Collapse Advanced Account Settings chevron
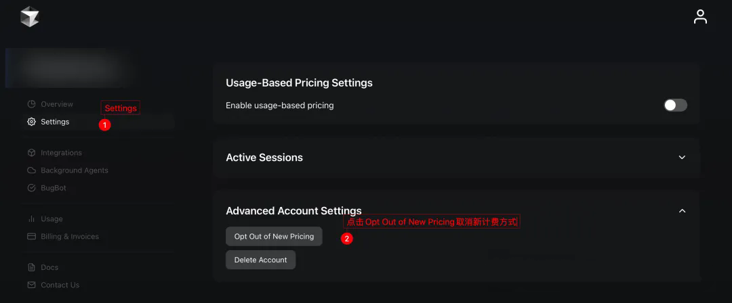 682,211
